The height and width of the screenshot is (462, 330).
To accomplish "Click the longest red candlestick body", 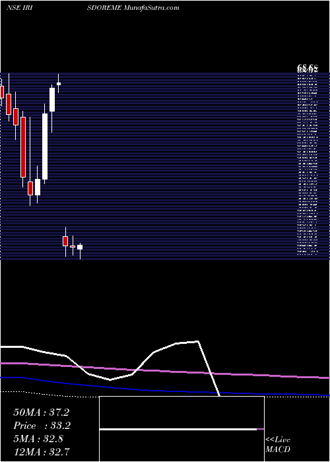I will tap(23, 147).
